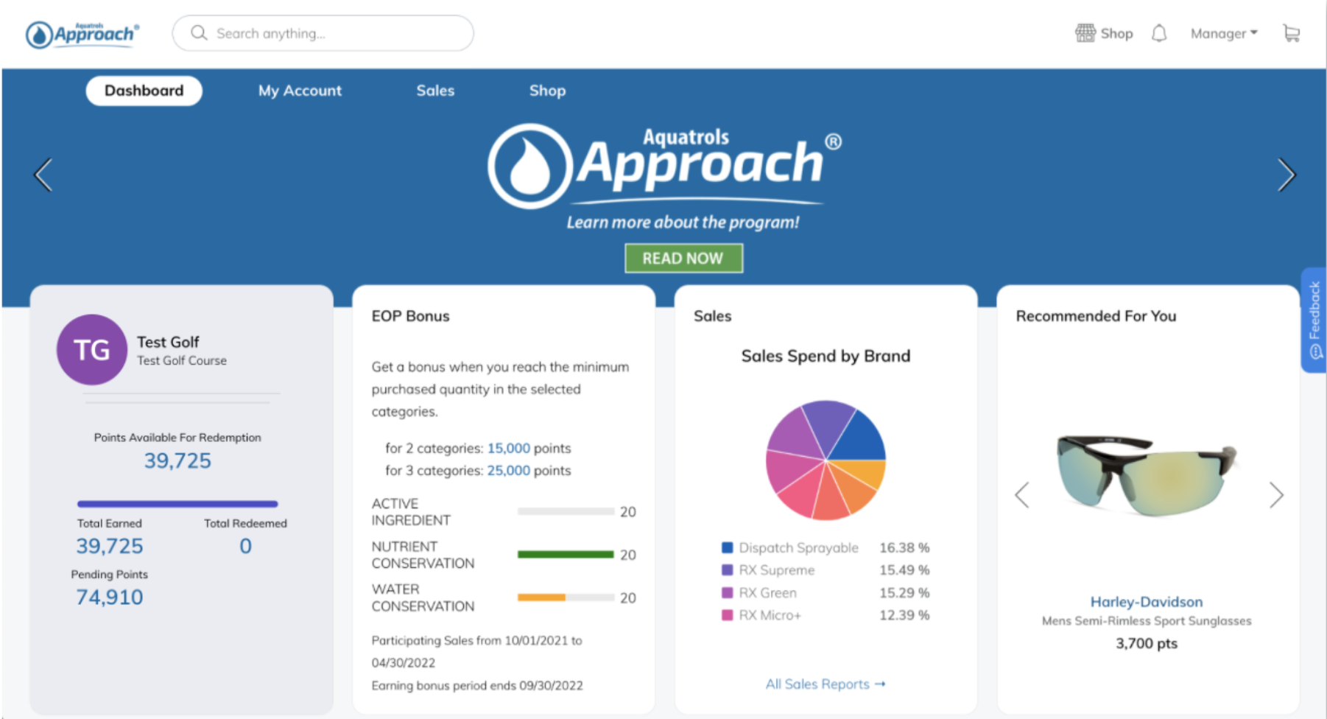The height and width of the screenshot is (719, 1327).
Task: Click Nutrient Conservation green progress bar
Action: tap(566, 555)
